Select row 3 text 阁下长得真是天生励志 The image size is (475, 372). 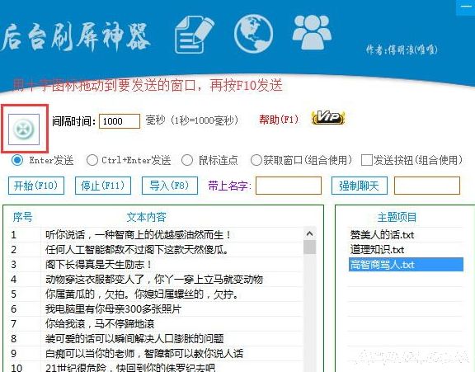coord(98,265)
